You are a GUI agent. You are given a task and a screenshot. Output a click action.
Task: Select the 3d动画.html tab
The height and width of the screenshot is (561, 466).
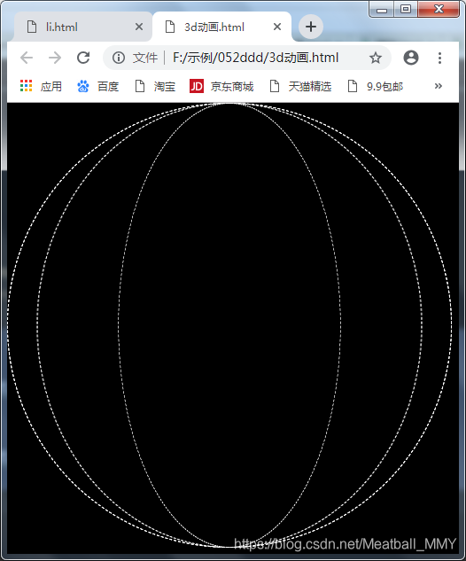pyautogui.click(x=221, y=27)
